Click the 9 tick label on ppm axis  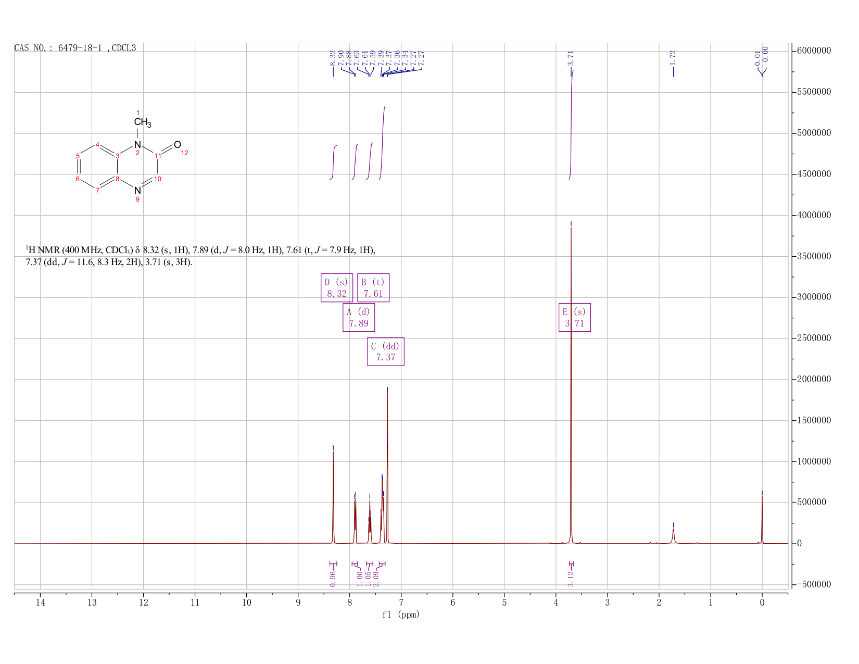point(298,603)
